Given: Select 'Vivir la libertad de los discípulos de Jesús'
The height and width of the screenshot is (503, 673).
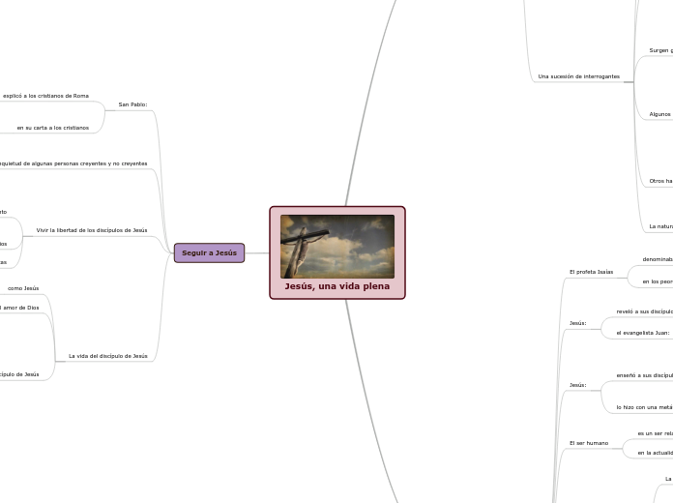Looking at the screenshot, I should tap(92, 230).
